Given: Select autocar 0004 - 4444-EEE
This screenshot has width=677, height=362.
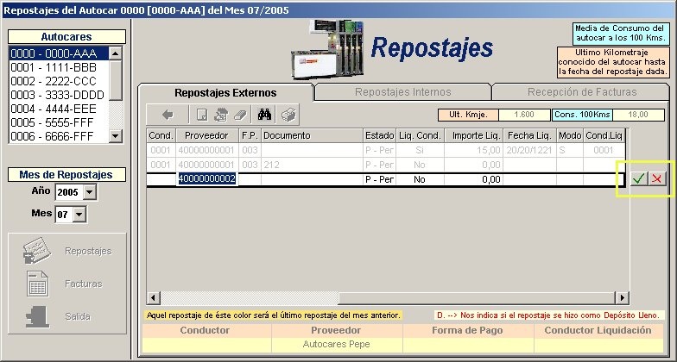Looking at the screenshot, I should (x=59, y=109).
